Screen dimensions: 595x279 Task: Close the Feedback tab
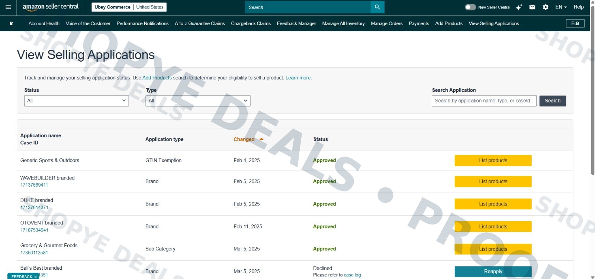tap(36, 277)
